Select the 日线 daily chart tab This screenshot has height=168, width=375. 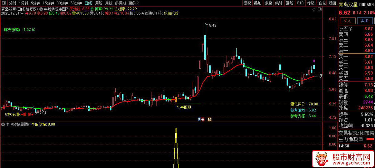[88, 3]
